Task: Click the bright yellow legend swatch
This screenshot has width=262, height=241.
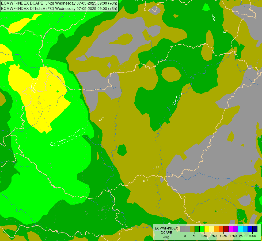Action: click(x=207, y=229)
